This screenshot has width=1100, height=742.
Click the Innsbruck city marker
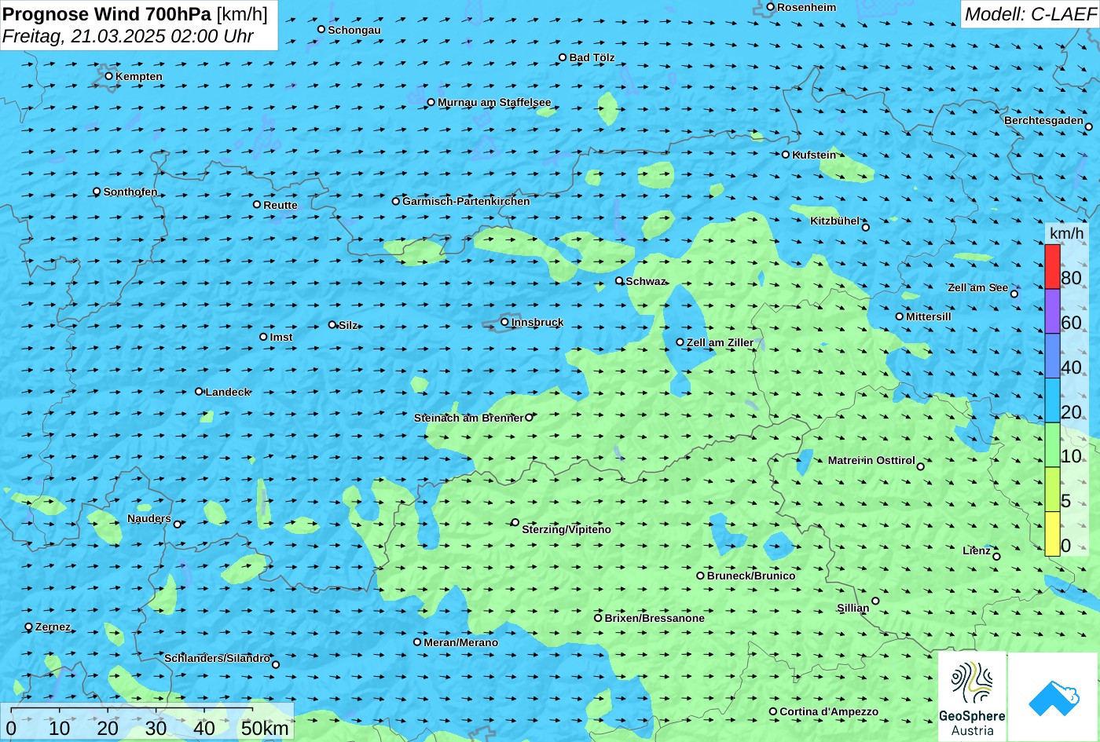[504, 322]
